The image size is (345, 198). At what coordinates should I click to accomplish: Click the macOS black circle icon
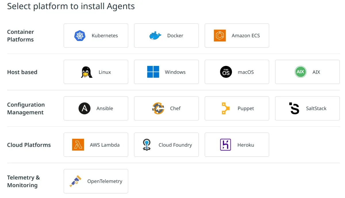click(x=226, y=72)
